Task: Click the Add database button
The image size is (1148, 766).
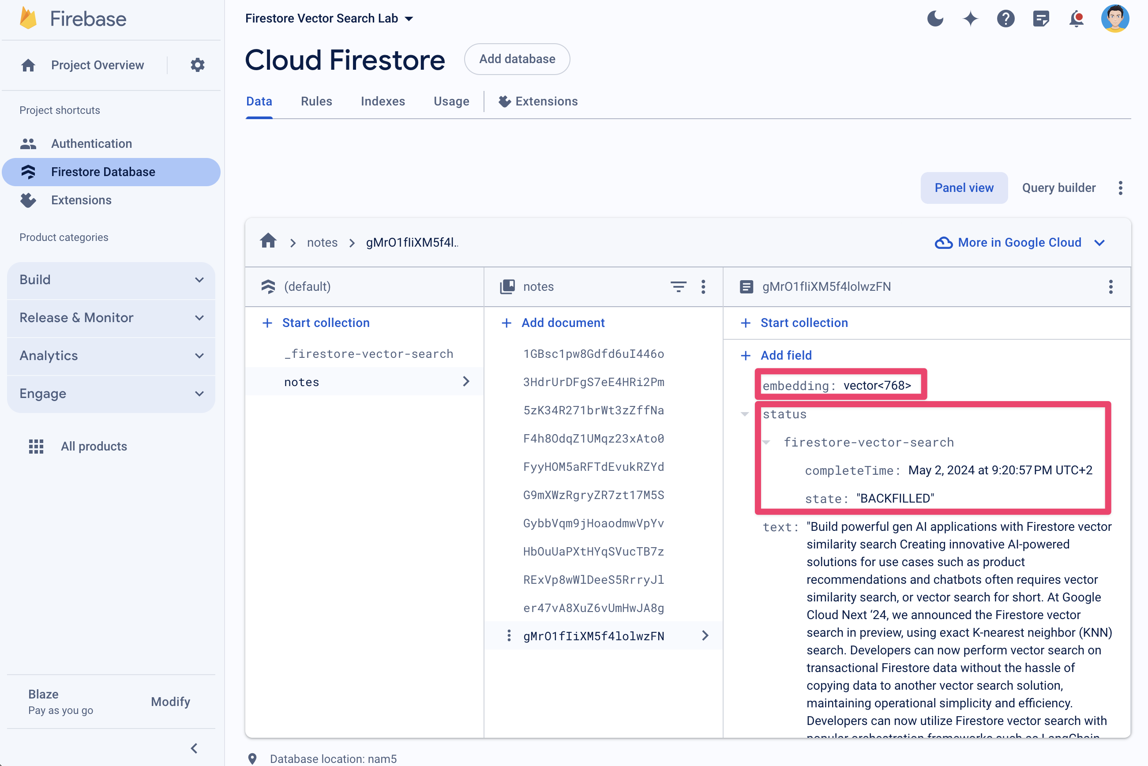Action: [x=517, y=59]
